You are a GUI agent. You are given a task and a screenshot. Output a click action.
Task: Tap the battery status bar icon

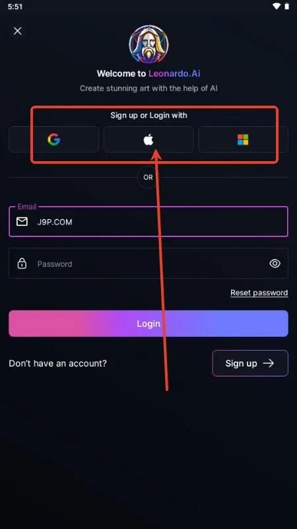pos(287,7)
